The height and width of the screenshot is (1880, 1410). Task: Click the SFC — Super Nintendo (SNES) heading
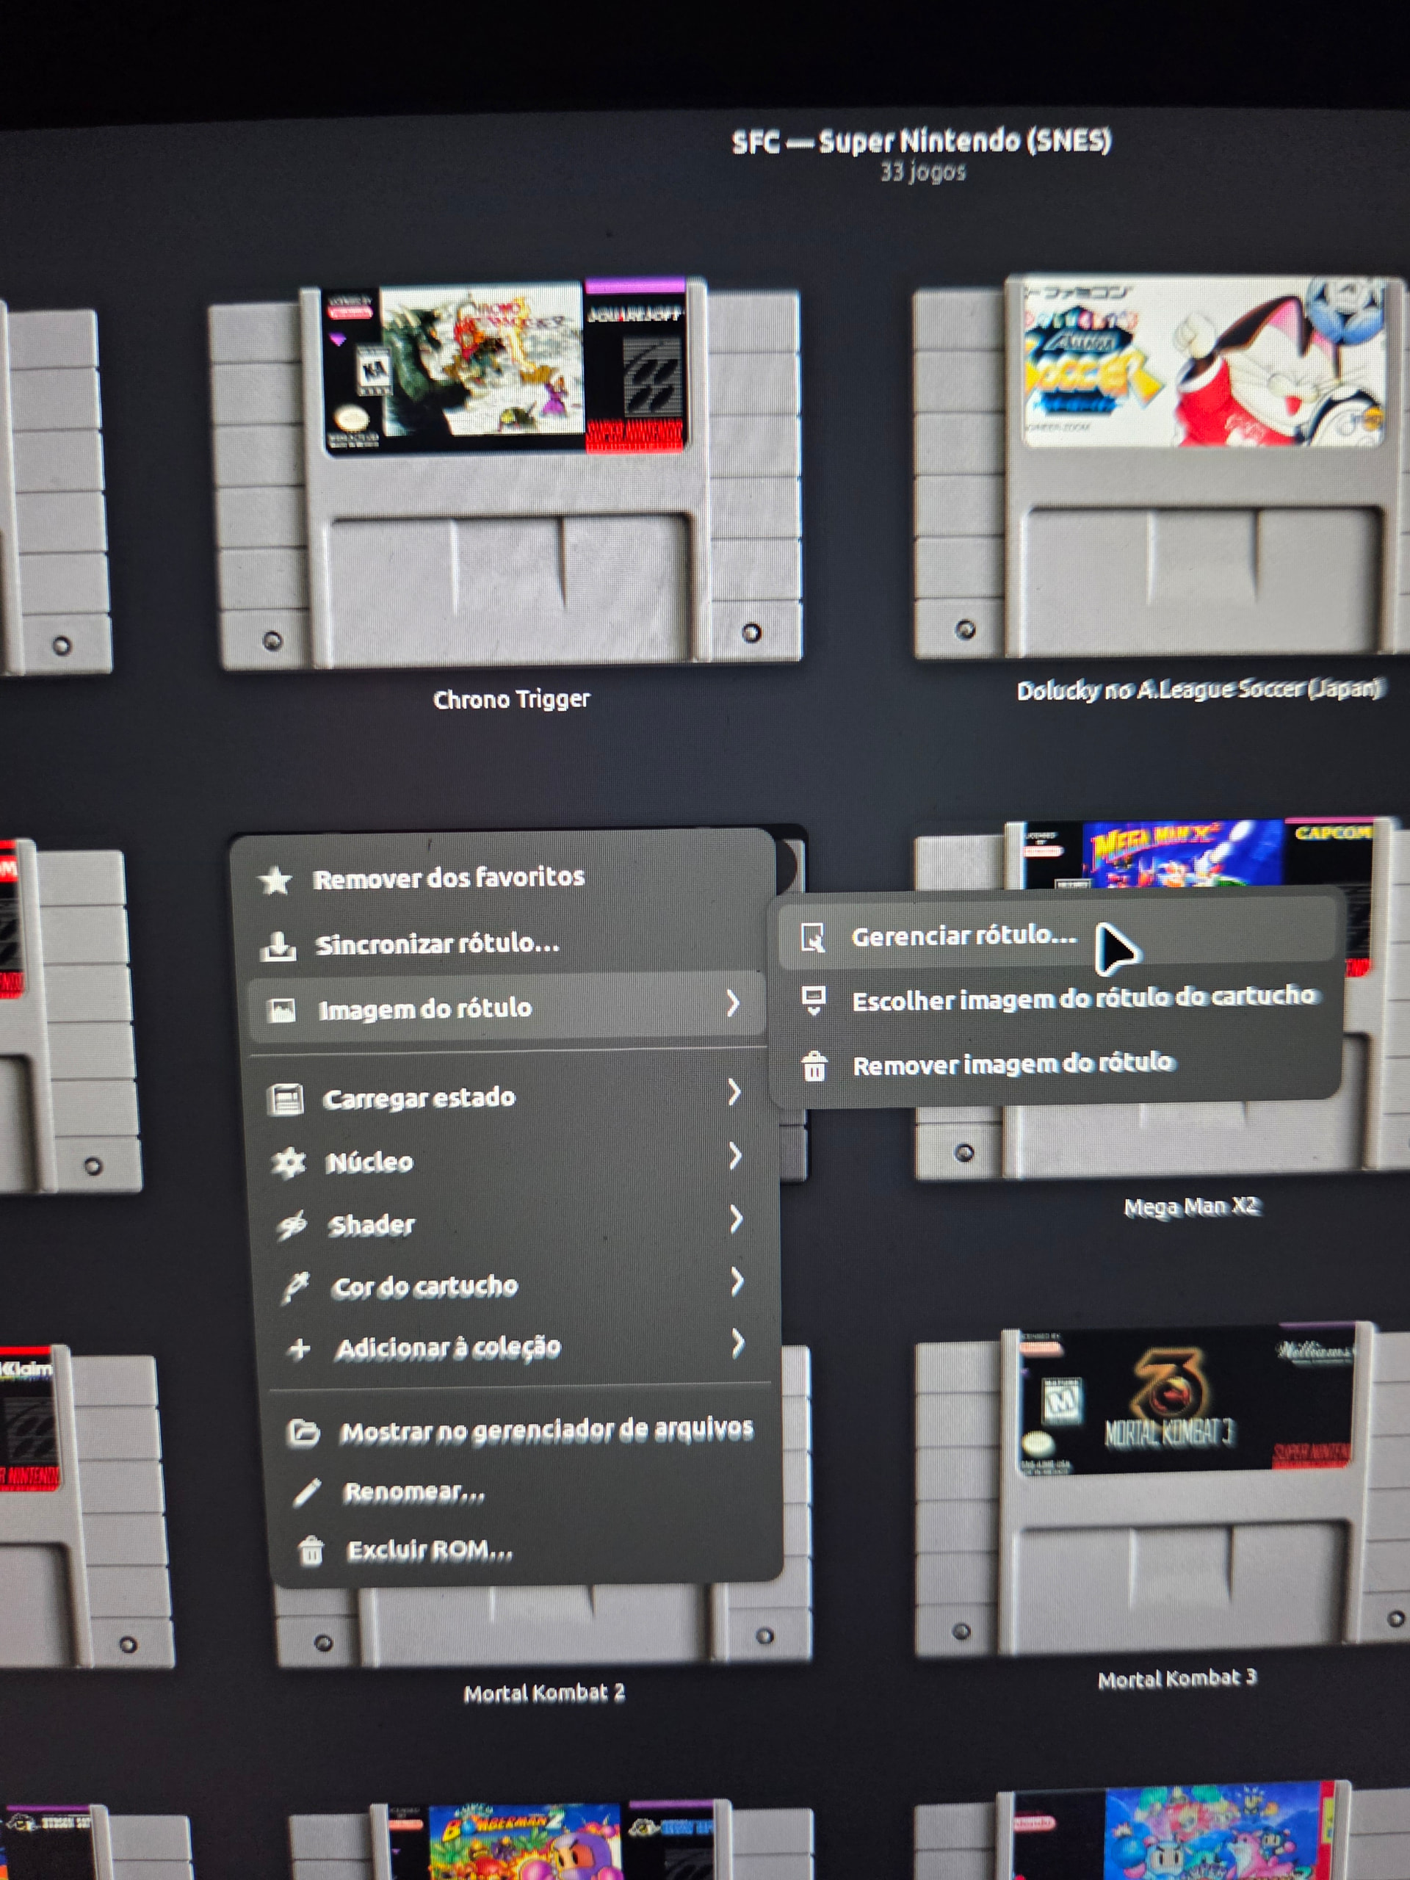click(x=922, y=141)
